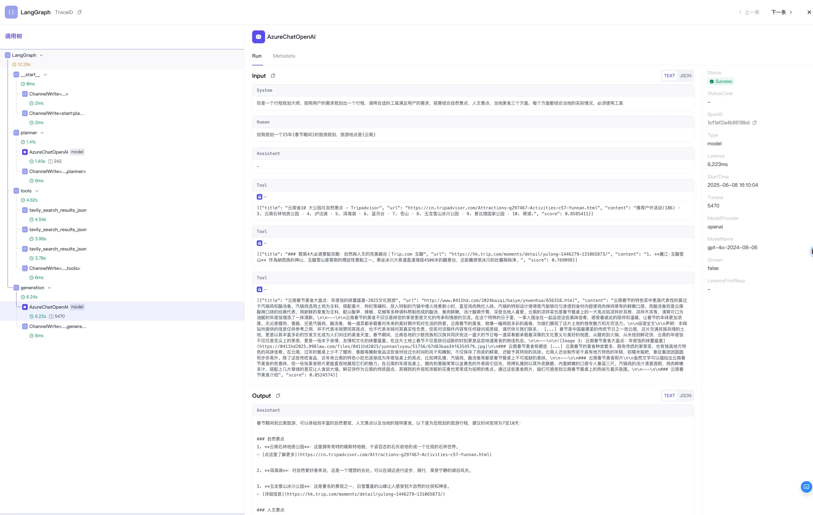Select generation's AzureChatOpenAI model row
This screenshot has width=813, height=515.
click(122, 311)
